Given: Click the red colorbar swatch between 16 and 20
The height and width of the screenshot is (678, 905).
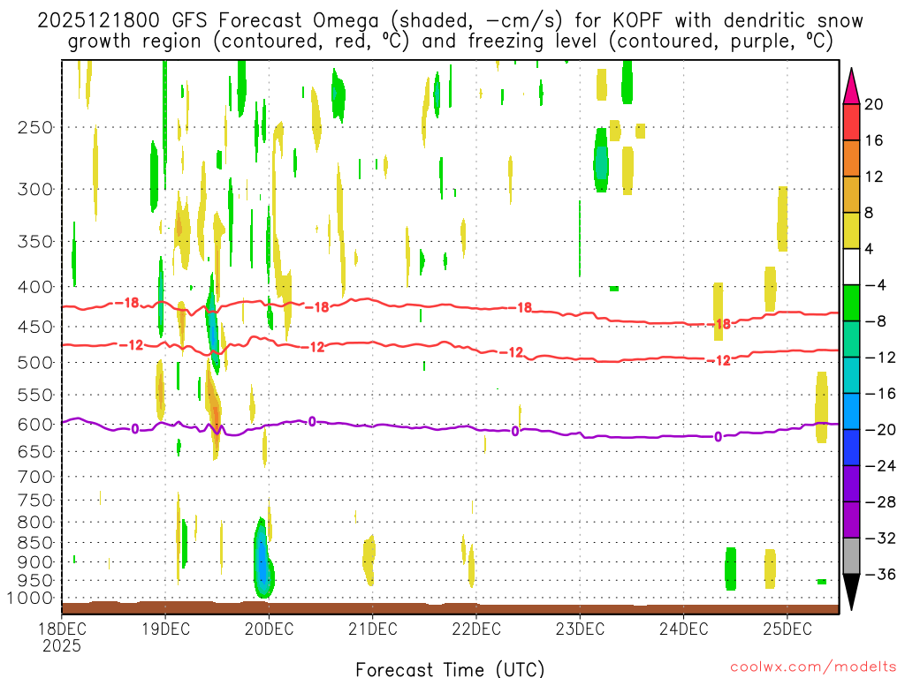Looking at the screenshot, I should [851, 122].
